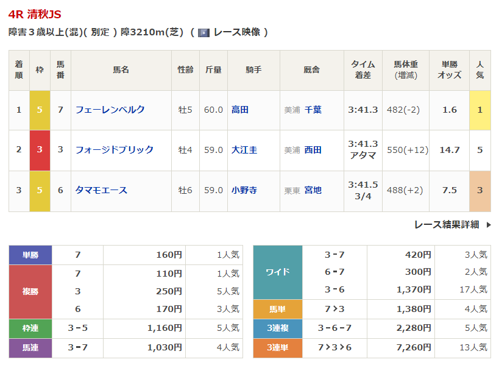Open jockey 高田 profile link

(x=240, y=110)
